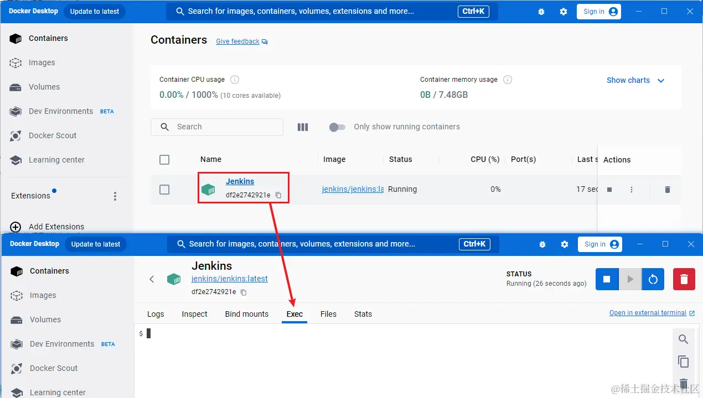
Task: Click the terminal search magnifier icon
Action: point(684,339)
